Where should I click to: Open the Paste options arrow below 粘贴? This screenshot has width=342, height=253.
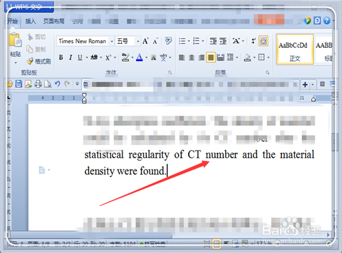(x=16, y=63)
